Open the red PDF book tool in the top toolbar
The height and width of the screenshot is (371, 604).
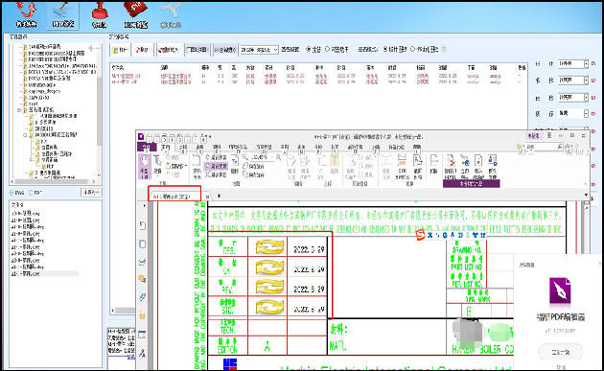pos(135,14)
